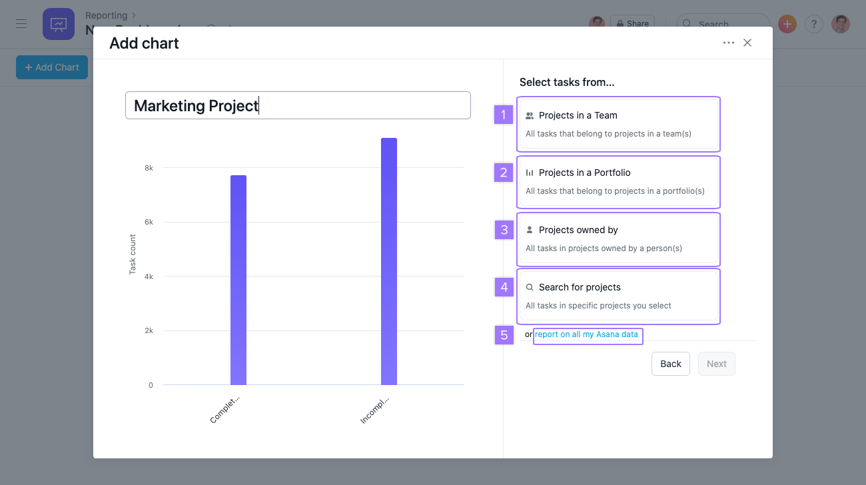Open the sidebar hamburger menu
866x485 pixels.
(21, 23)
